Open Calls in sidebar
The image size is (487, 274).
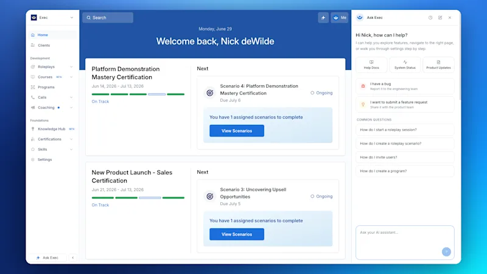click(x=42, y=97)
